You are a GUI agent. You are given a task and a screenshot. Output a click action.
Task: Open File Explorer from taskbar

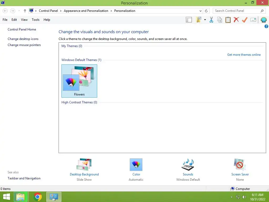(20, 197)
